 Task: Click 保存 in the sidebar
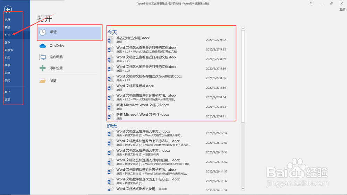(x=8, y=42)
